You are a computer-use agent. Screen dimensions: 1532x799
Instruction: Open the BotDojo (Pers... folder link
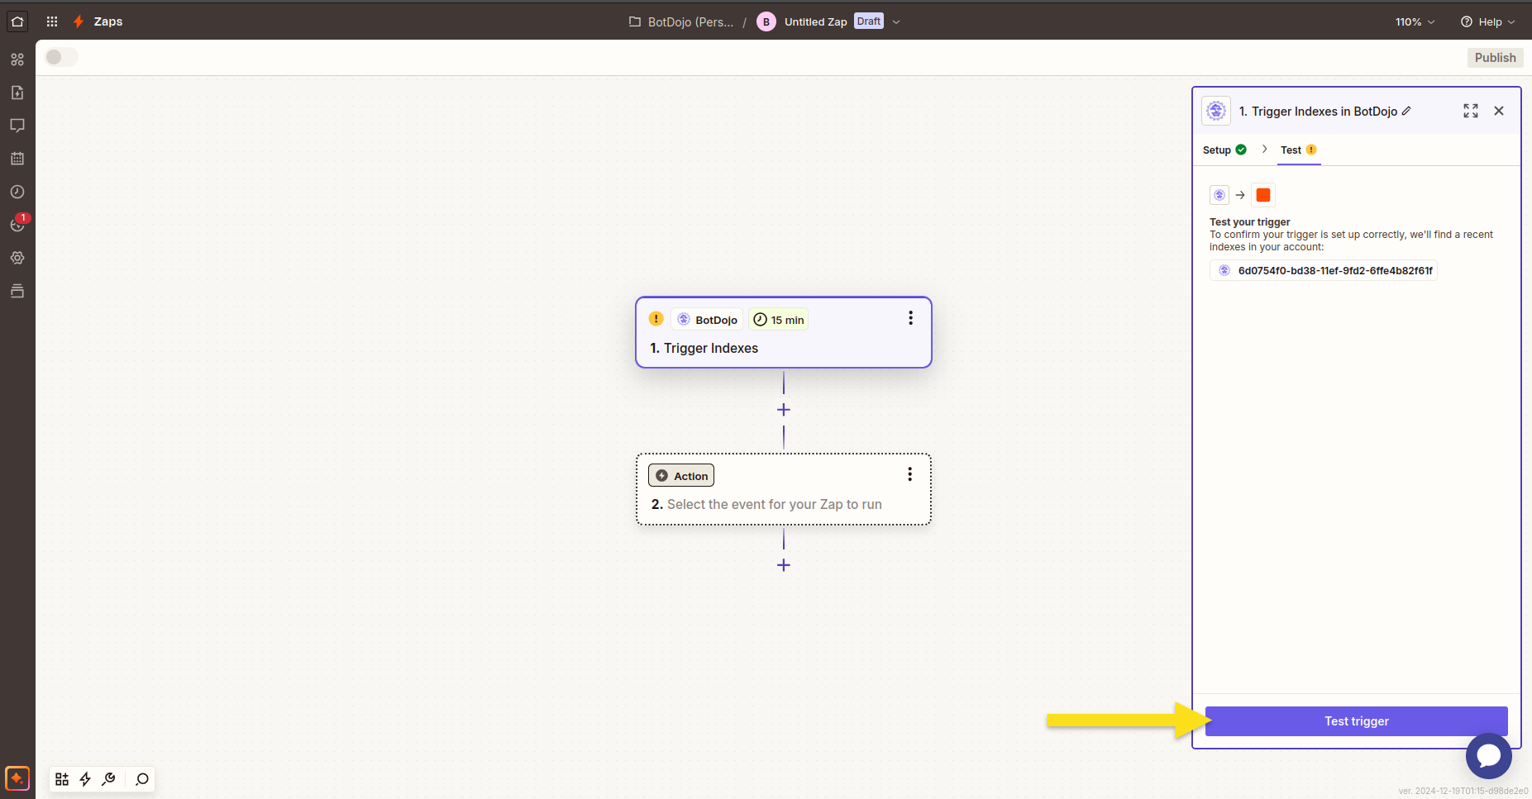coord(681,22)
